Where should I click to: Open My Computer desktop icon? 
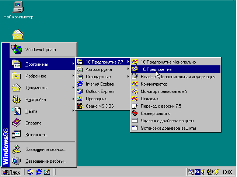18,10
